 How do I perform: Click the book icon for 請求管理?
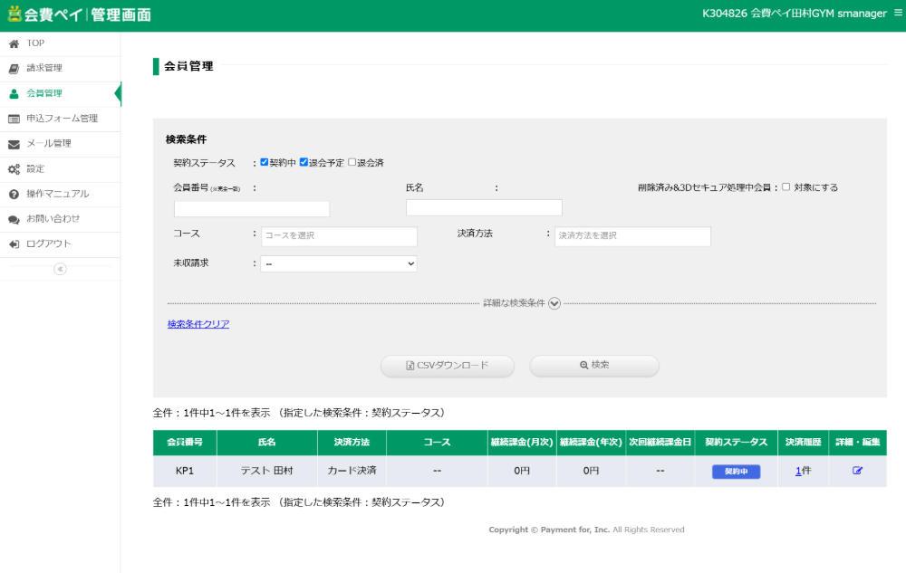pos(14,69)
